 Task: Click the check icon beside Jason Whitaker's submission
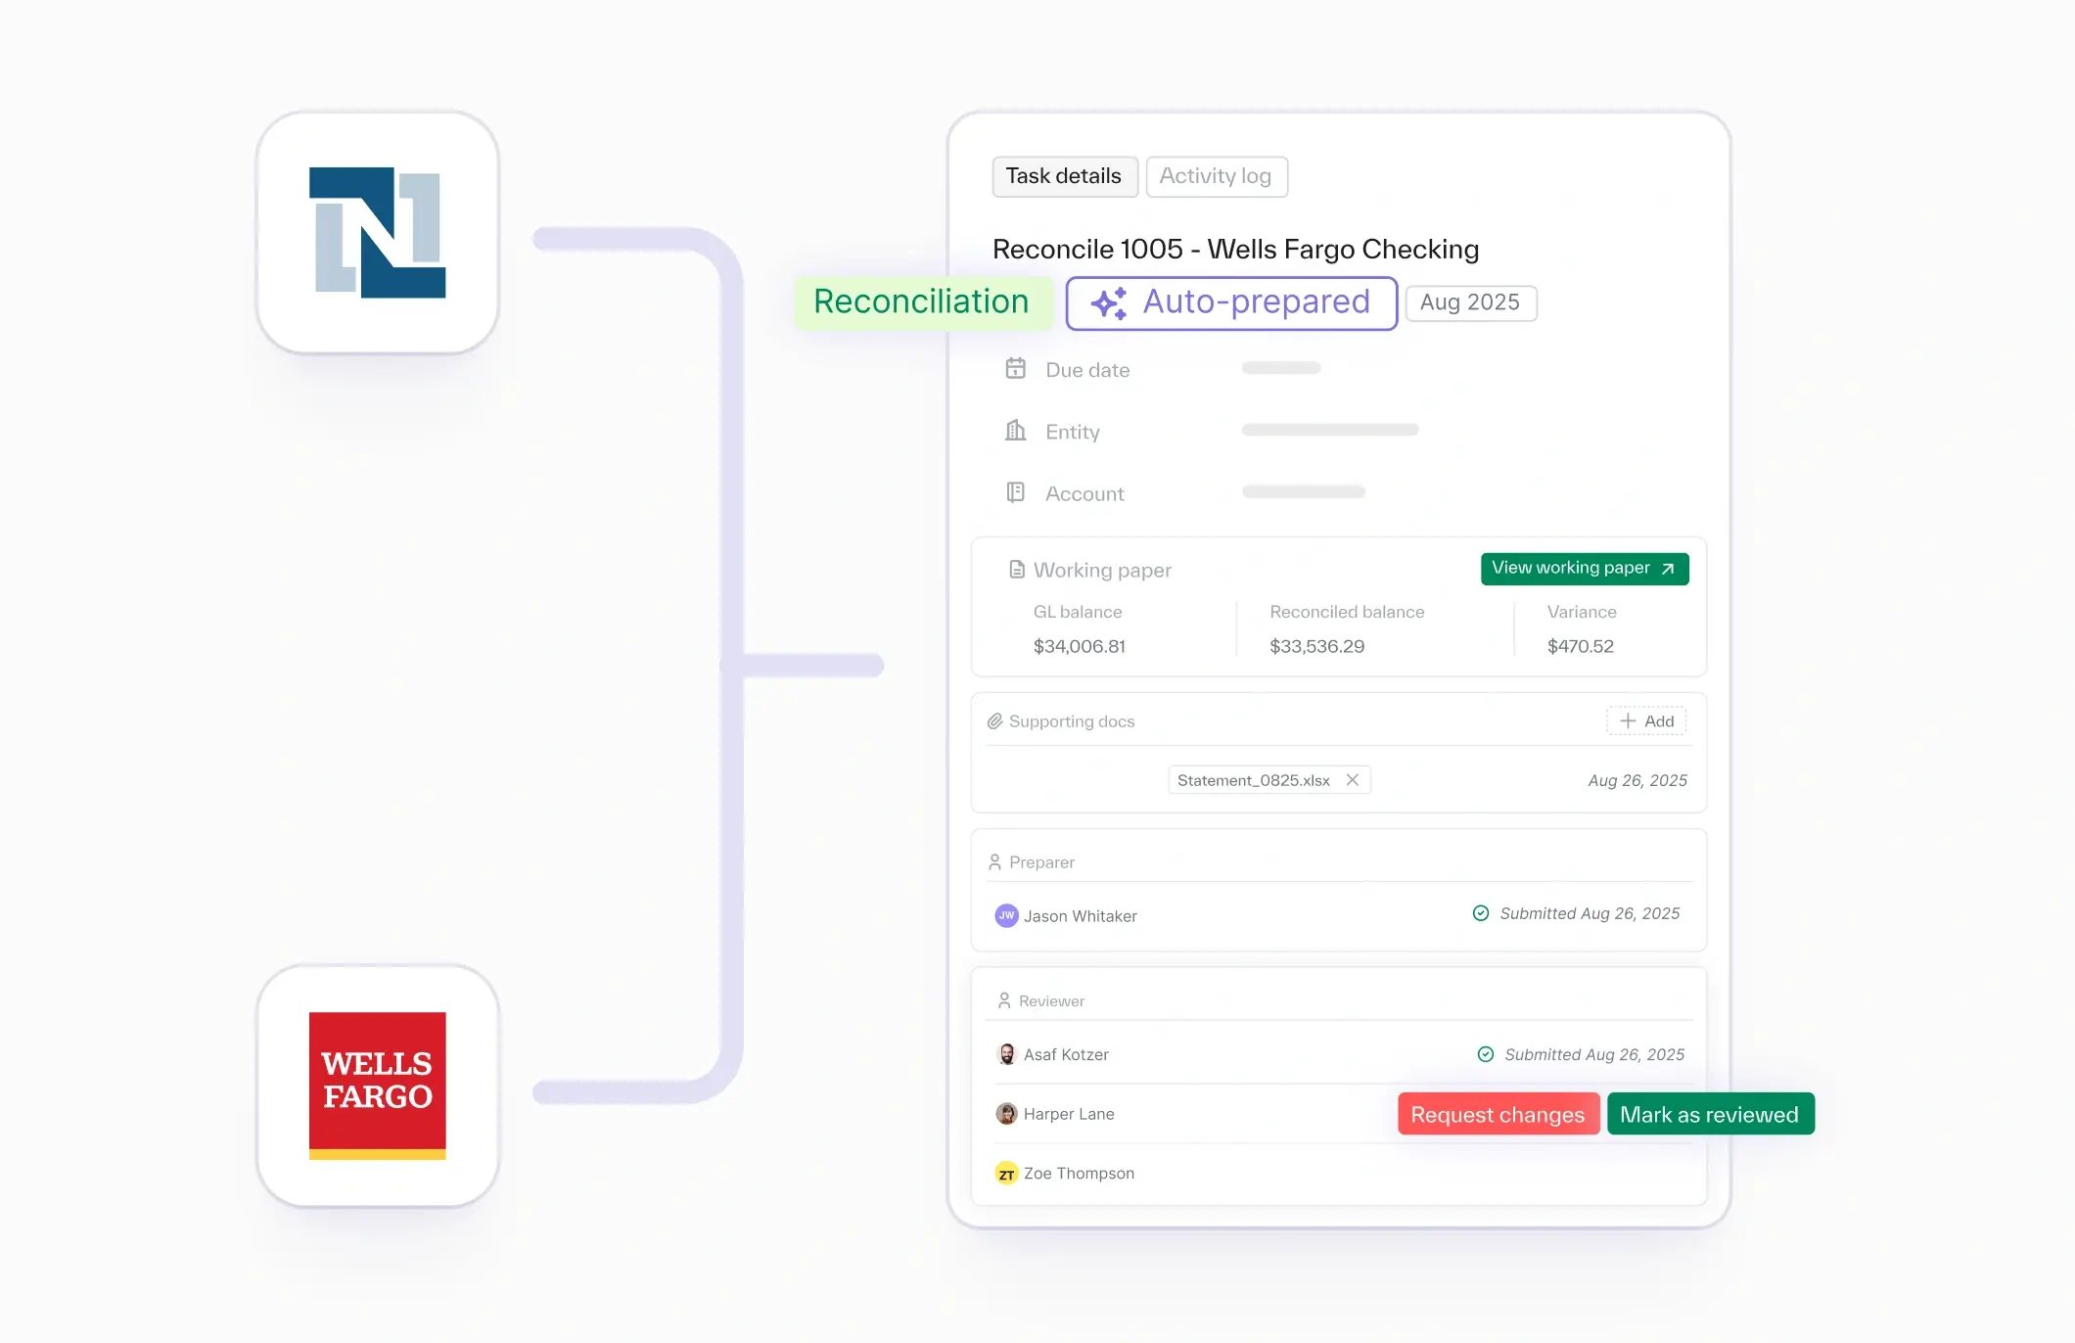(x=1481, y=913)
